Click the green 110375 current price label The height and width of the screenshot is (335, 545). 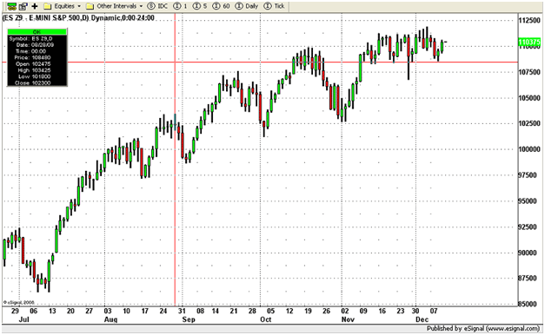click(x=529, y=42)
